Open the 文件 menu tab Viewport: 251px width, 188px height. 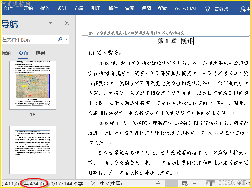coord(8,8)
